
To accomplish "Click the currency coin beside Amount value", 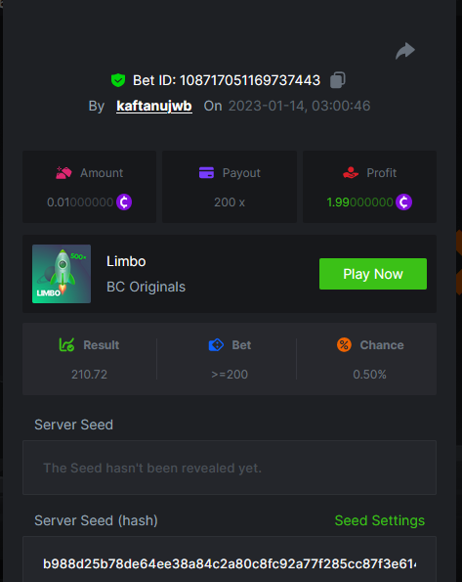I will [124, 202].
